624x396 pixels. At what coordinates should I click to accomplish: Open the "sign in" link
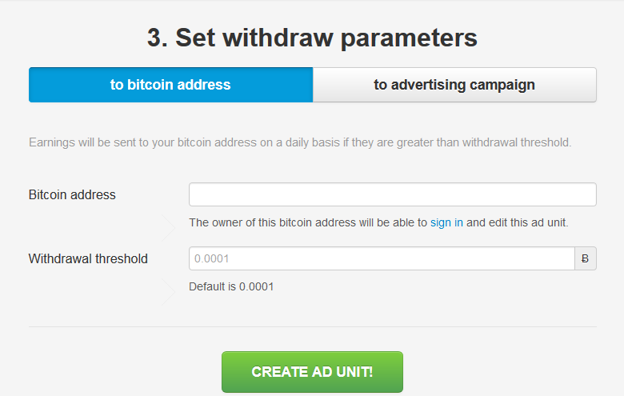click(x=446, y=222)
